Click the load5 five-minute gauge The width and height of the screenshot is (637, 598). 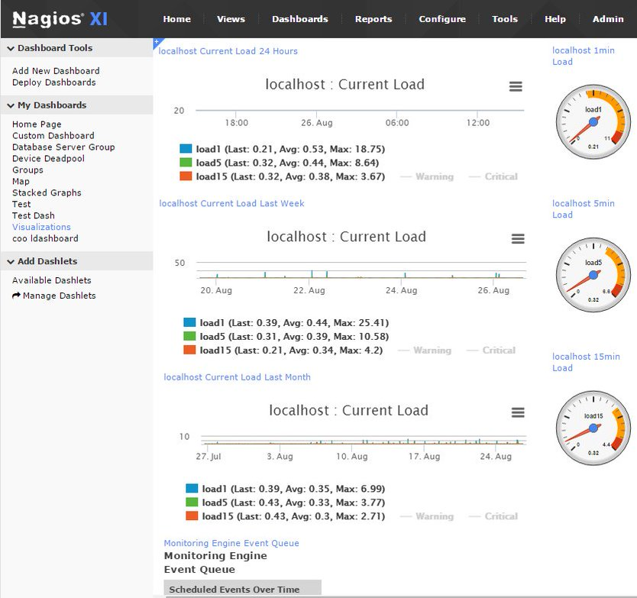(x=593, y=274)
